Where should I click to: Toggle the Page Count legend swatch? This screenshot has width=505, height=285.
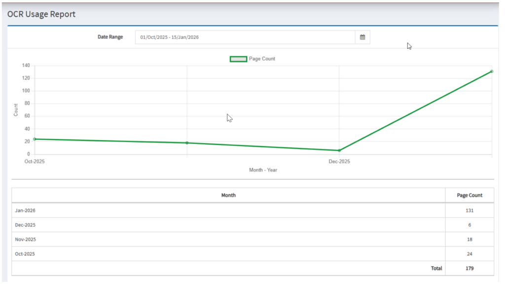pyautogui.click(x=238, y=59)
